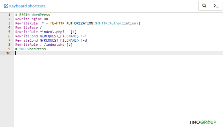Open the command prompt terminal icon
The height and width of the screenshot is (127, 223).
[x=216, y=6]
